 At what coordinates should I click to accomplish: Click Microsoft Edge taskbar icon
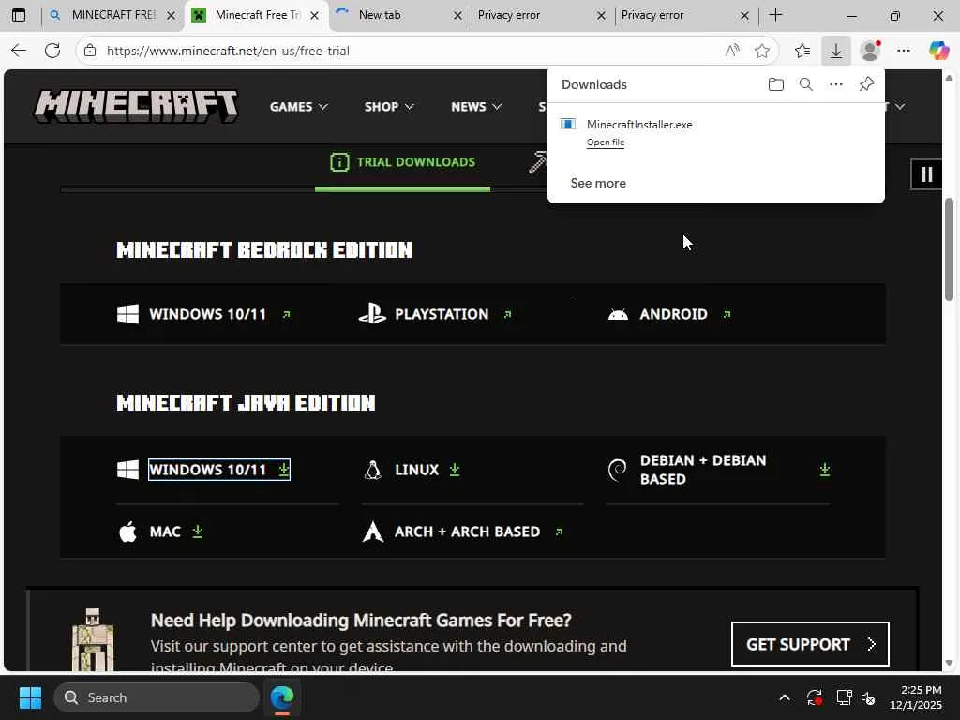(x=282, y=697)
